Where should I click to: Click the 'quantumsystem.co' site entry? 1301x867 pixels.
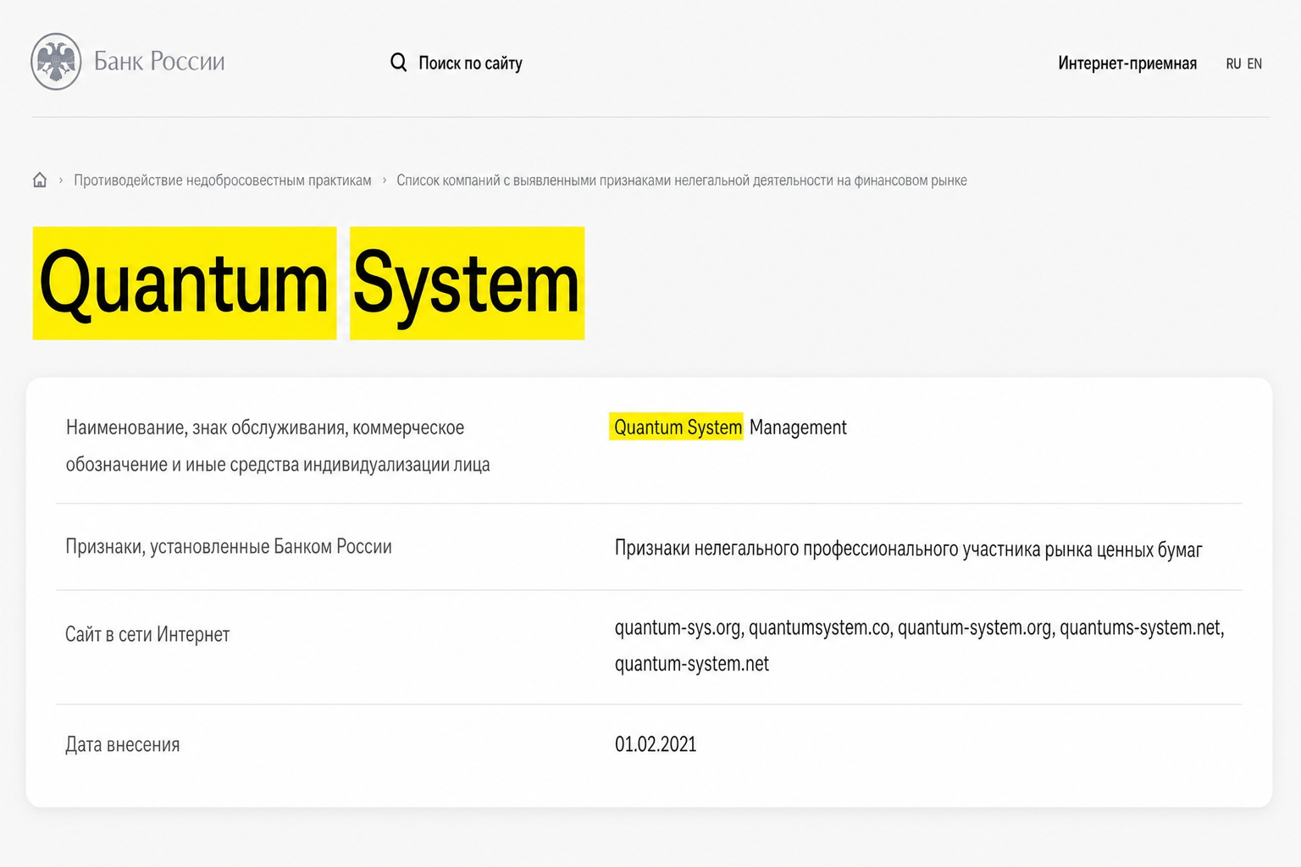click(x=819, y=628)
